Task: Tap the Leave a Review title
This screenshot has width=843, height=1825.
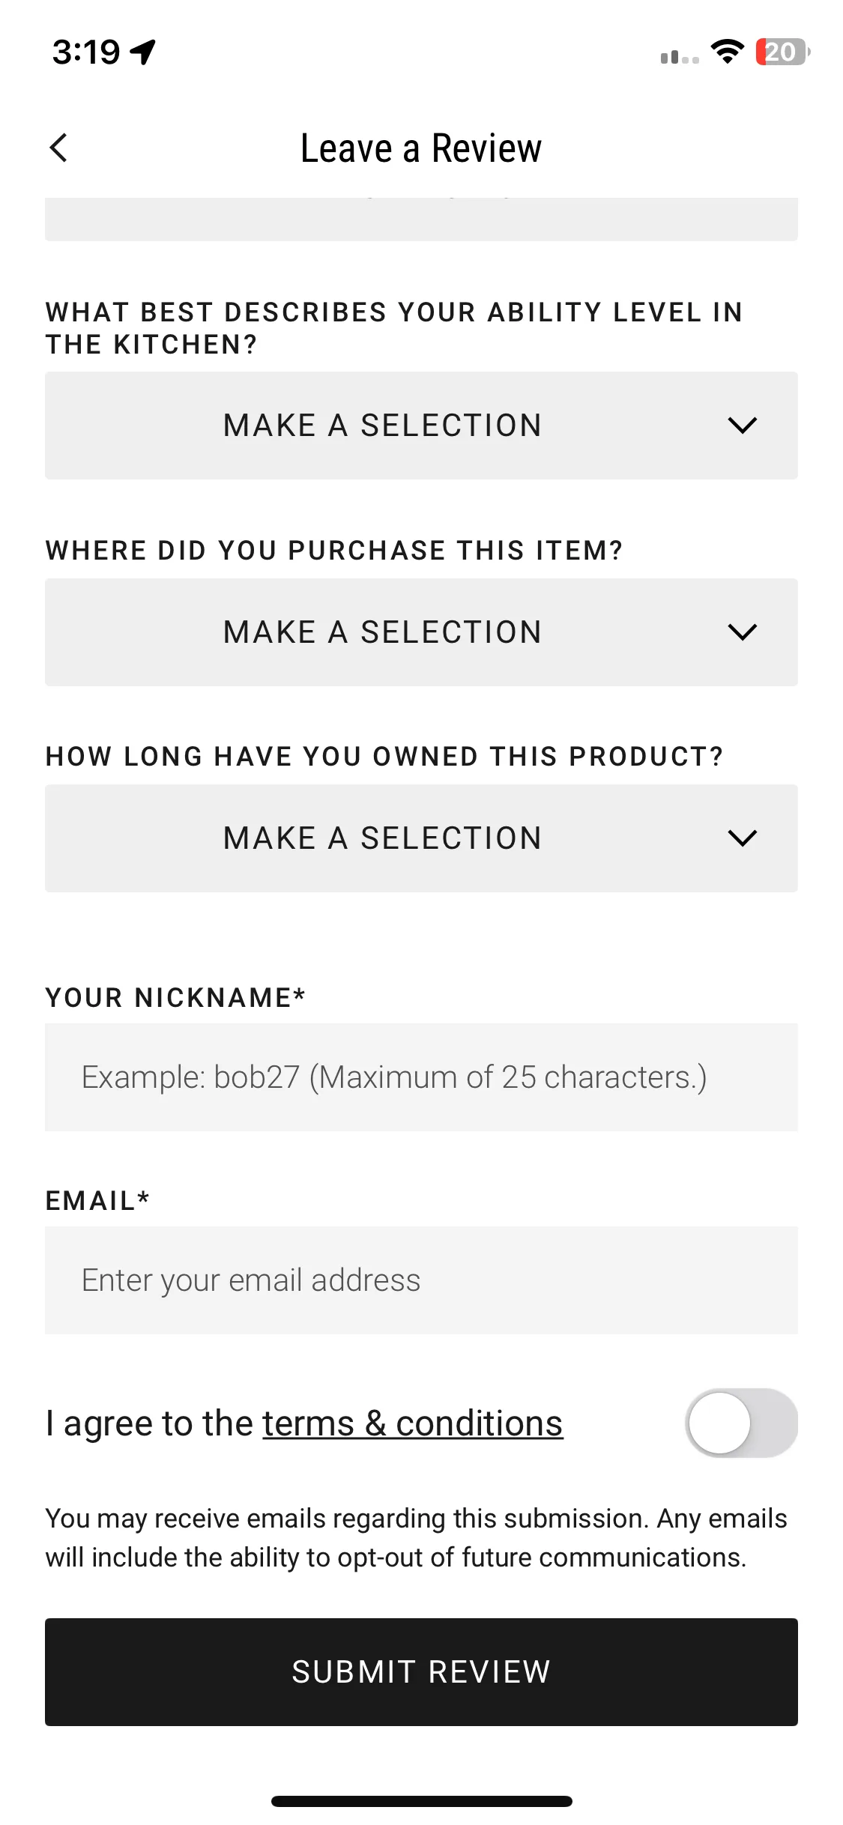Action: (x=421, y=148)
